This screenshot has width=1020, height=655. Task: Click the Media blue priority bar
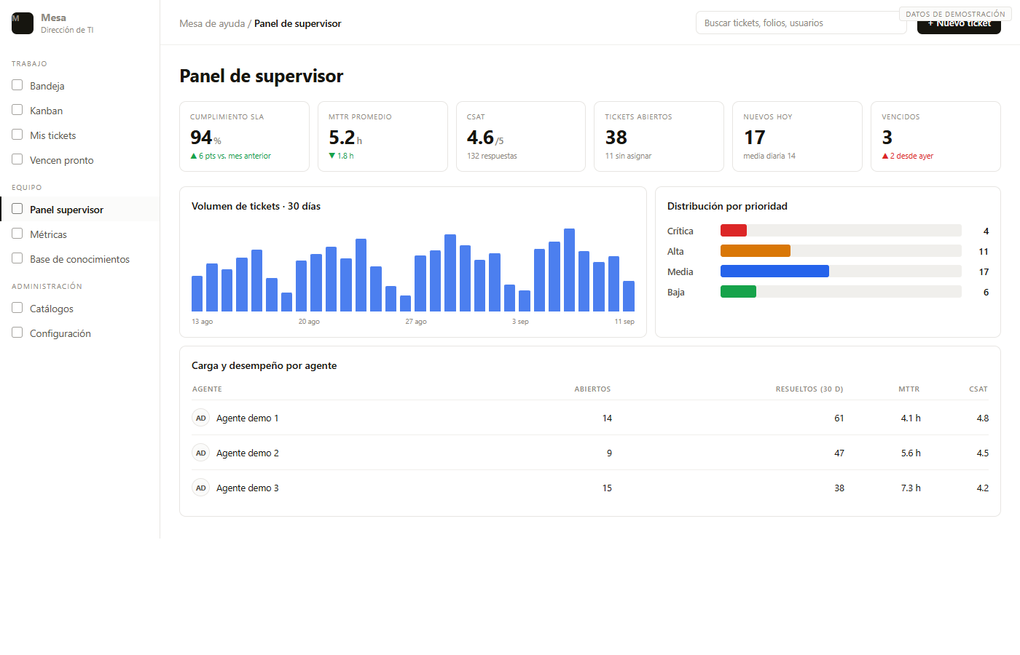[x=774, y=271]
